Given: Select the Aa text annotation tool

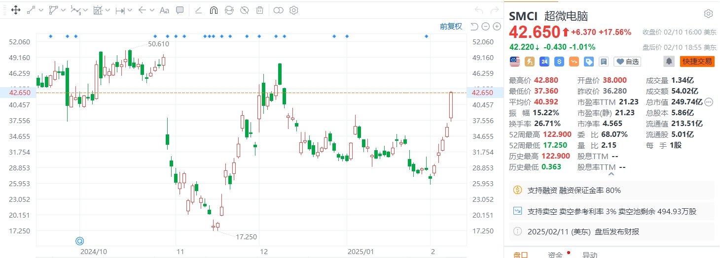Looking at the screenshot, I should click(x=164, y=10).
